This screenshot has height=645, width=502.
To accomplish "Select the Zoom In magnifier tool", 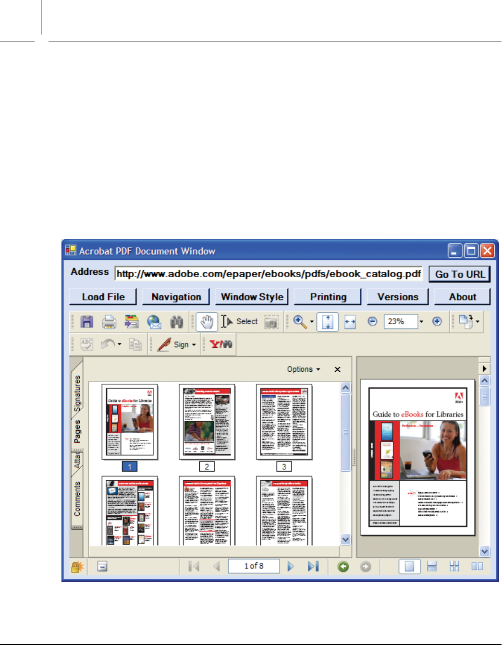I will click(300, 321).
